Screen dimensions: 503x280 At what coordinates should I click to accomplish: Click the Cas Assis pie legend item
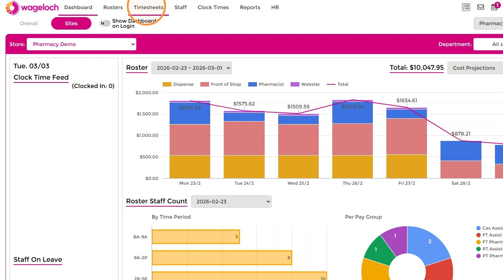click(489, 228)
